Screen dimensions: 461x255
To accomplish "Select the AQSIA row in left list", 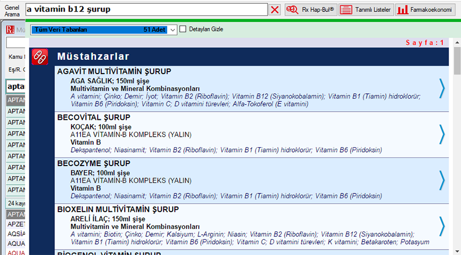I will (16, 233).
